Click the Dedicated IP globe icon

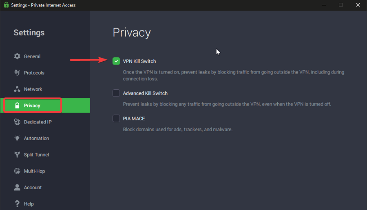tap(17, 122)
